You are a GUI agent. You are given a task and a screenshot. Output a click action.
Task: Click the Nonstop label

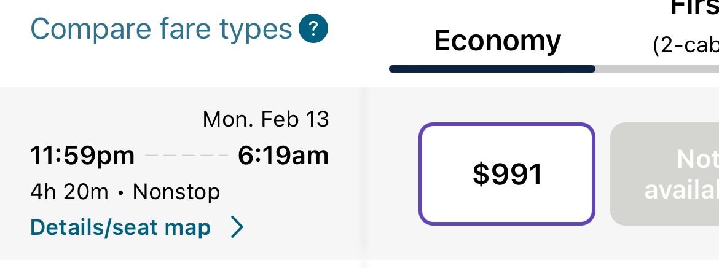(176, 192)
